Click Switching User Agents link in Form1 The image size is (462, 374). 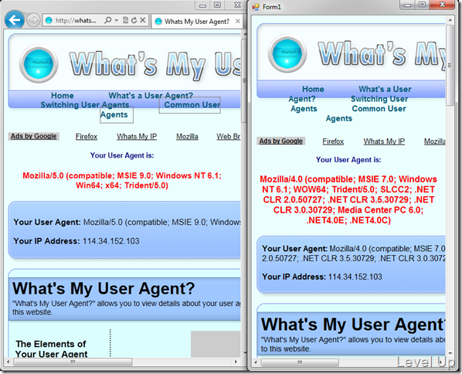pos(379,99)
